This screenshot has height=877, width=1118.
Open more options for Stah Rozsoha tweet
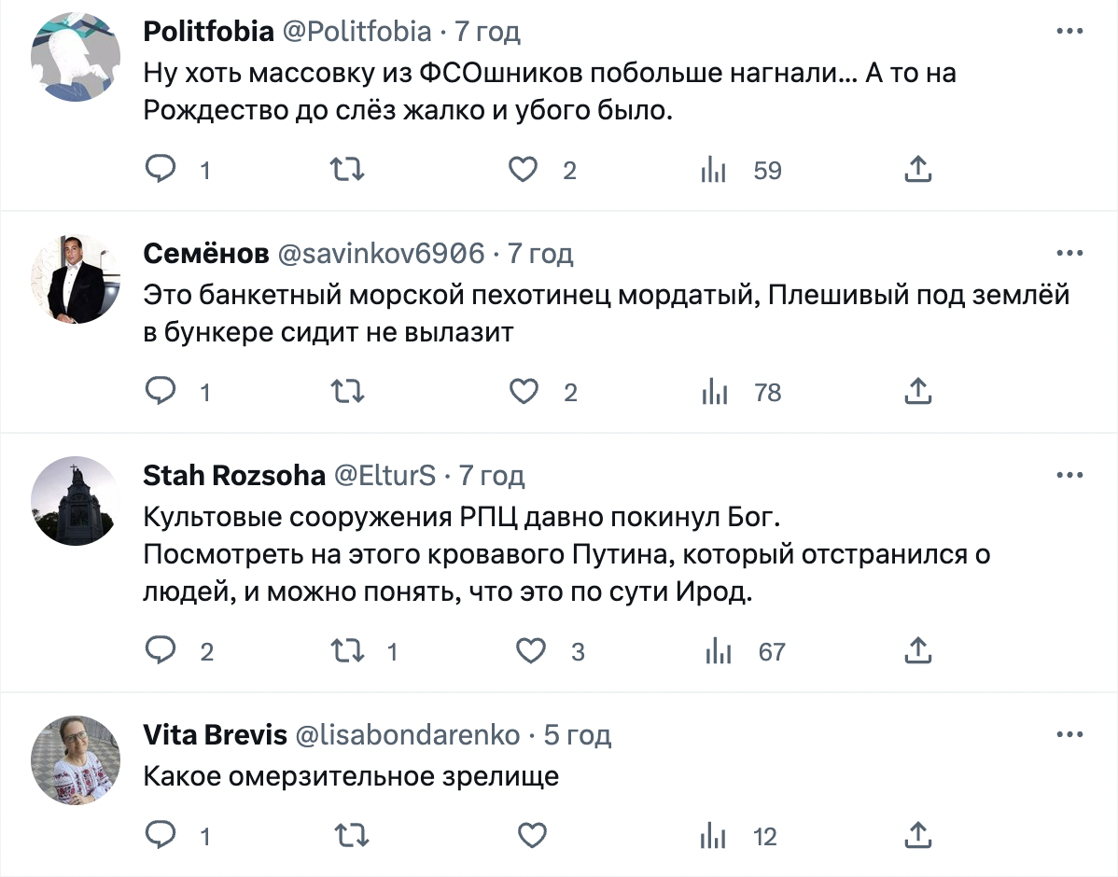1069,476
